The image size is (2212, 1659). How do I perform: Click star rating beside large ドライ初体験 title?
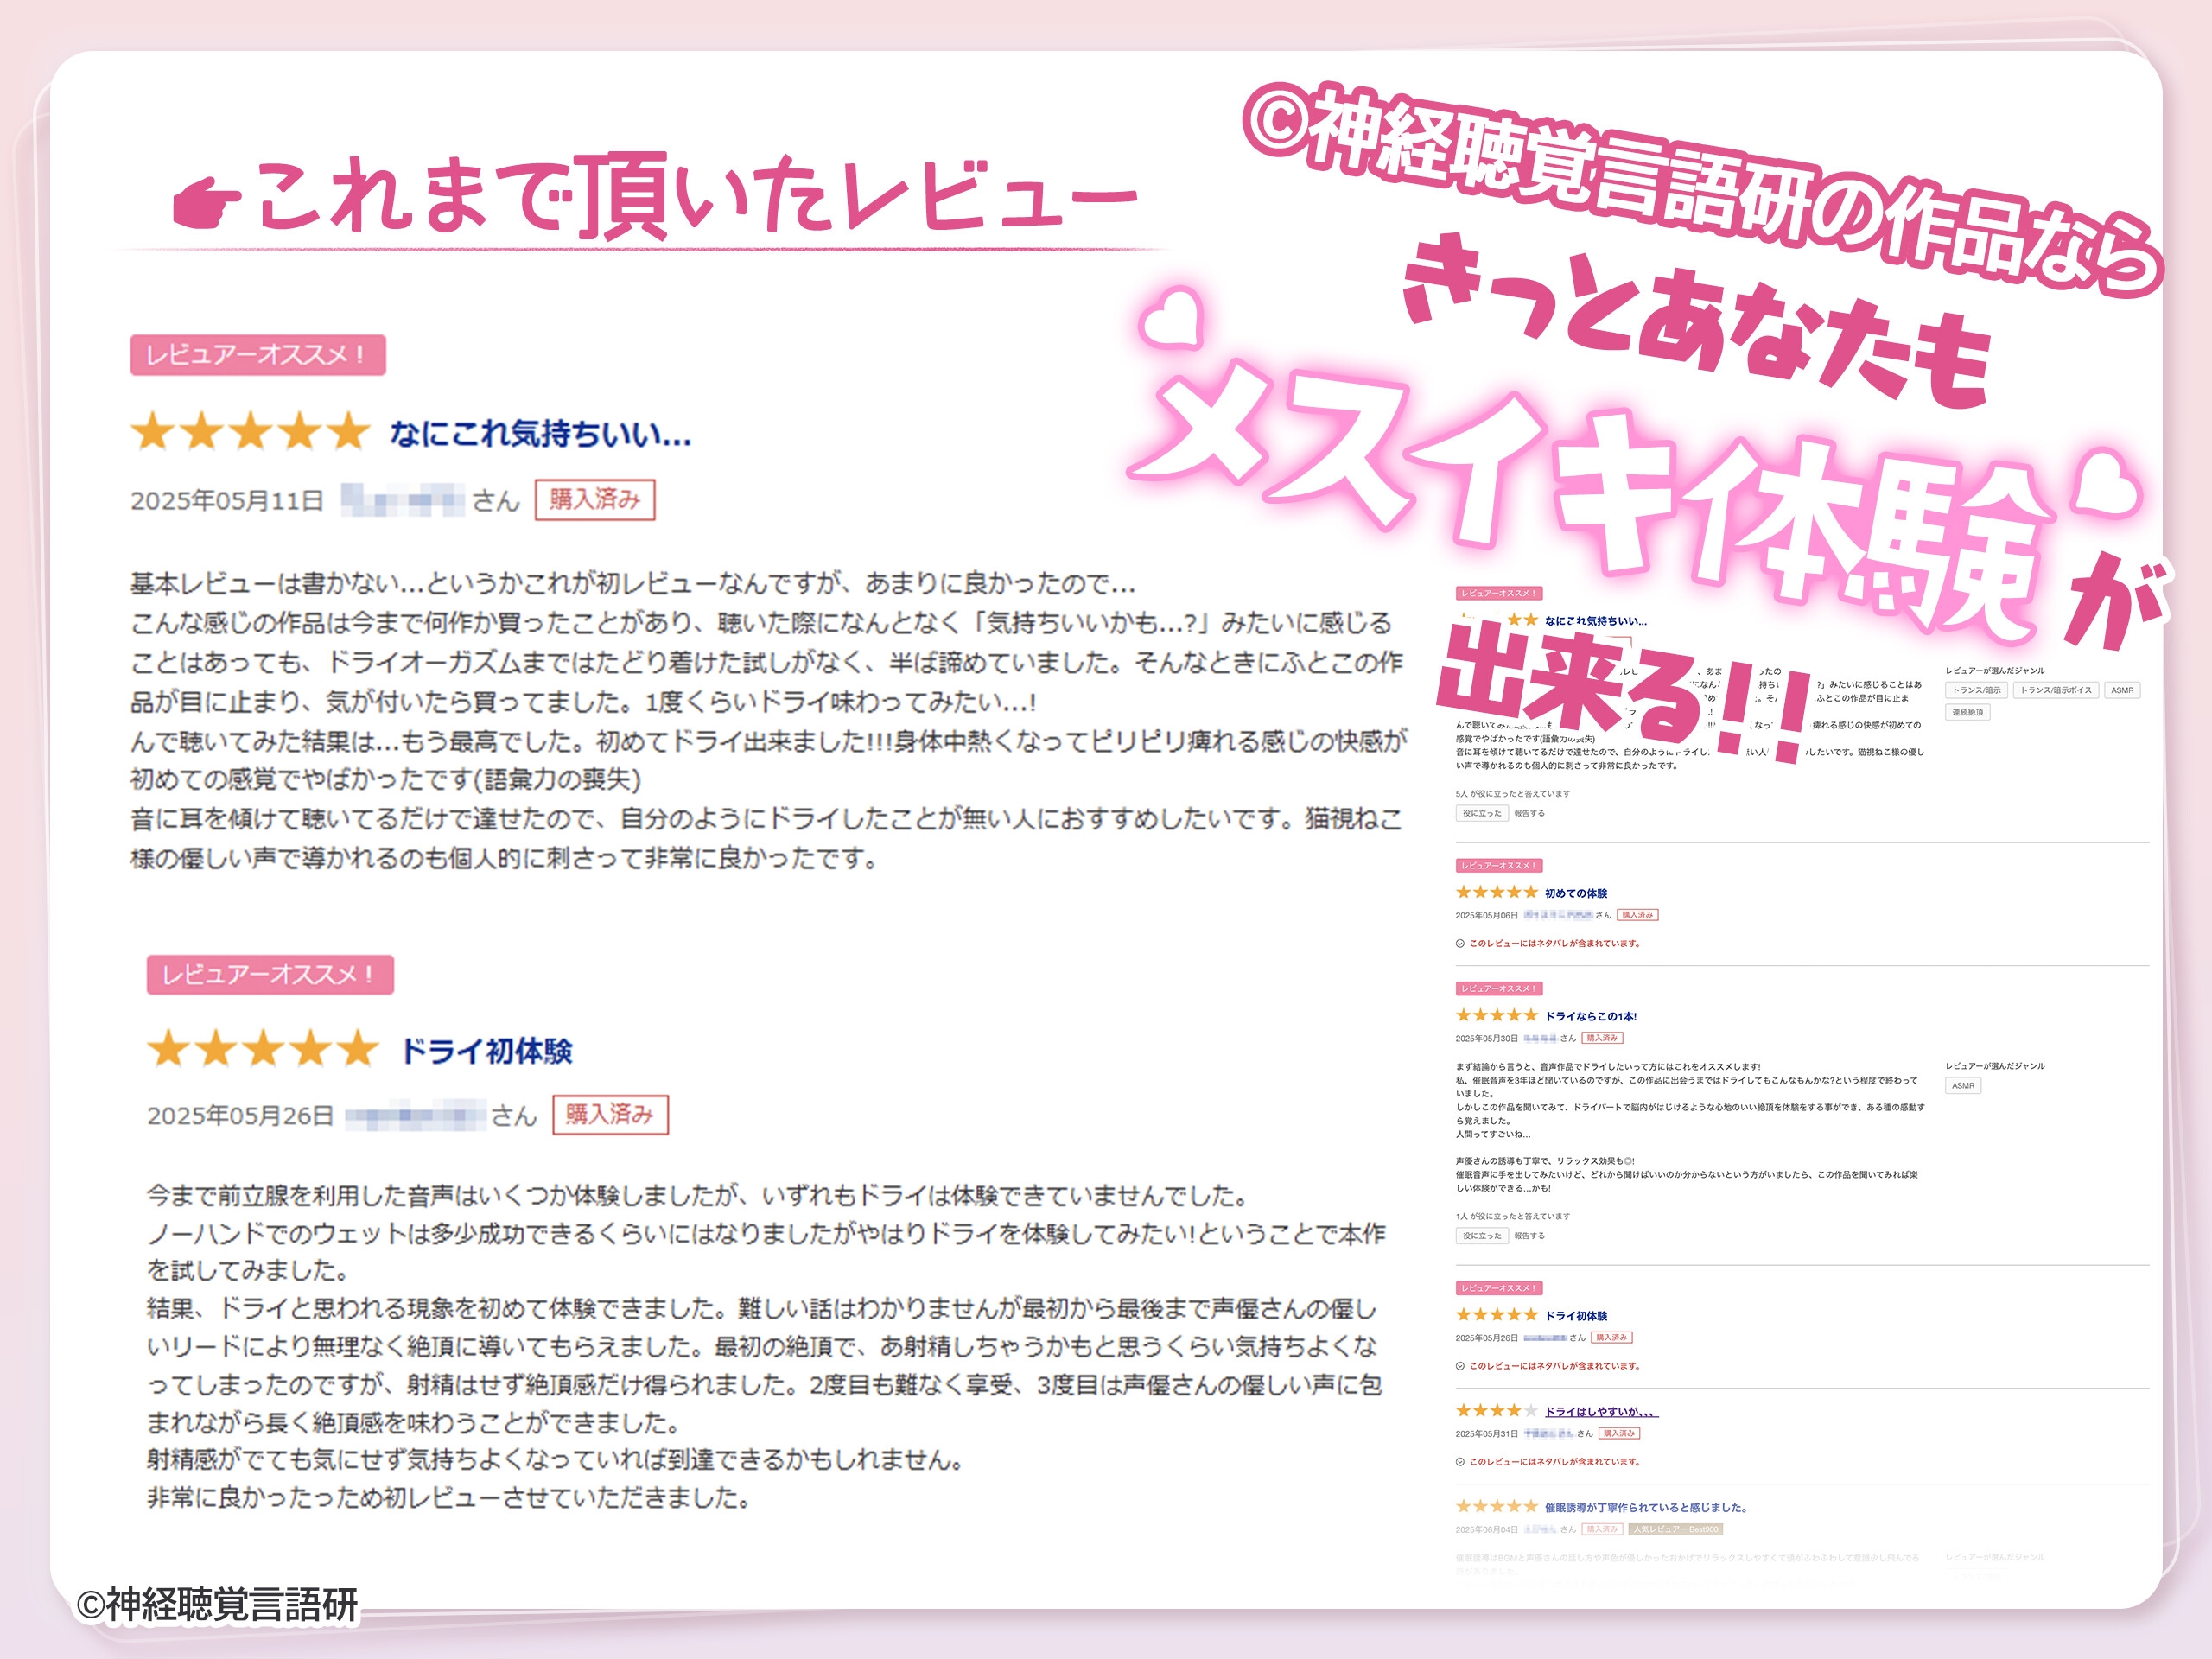click(263, 1050)
